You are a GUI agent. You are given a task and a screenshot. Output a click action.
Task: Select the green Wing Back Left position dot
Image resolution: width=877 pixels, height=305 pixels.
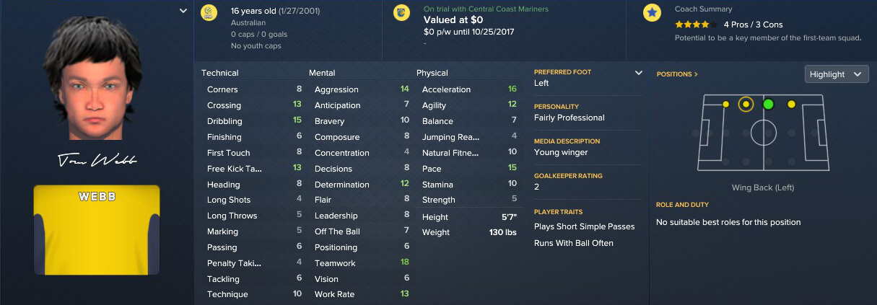[x=768, y=105]
